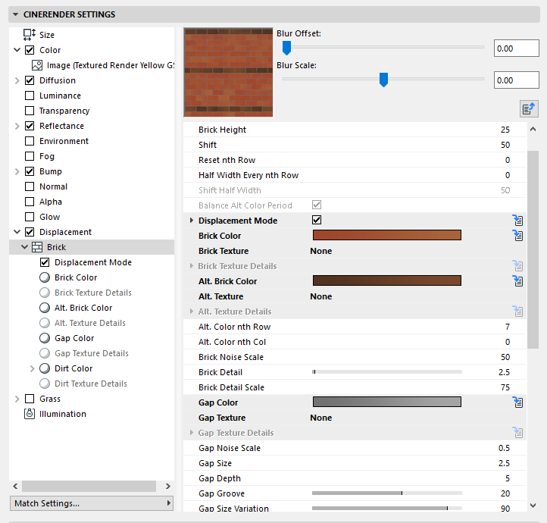Viewport: 547px width, 523px height.
Task: Click the icon button below Blur Scale field
Action: pos(529,108)
